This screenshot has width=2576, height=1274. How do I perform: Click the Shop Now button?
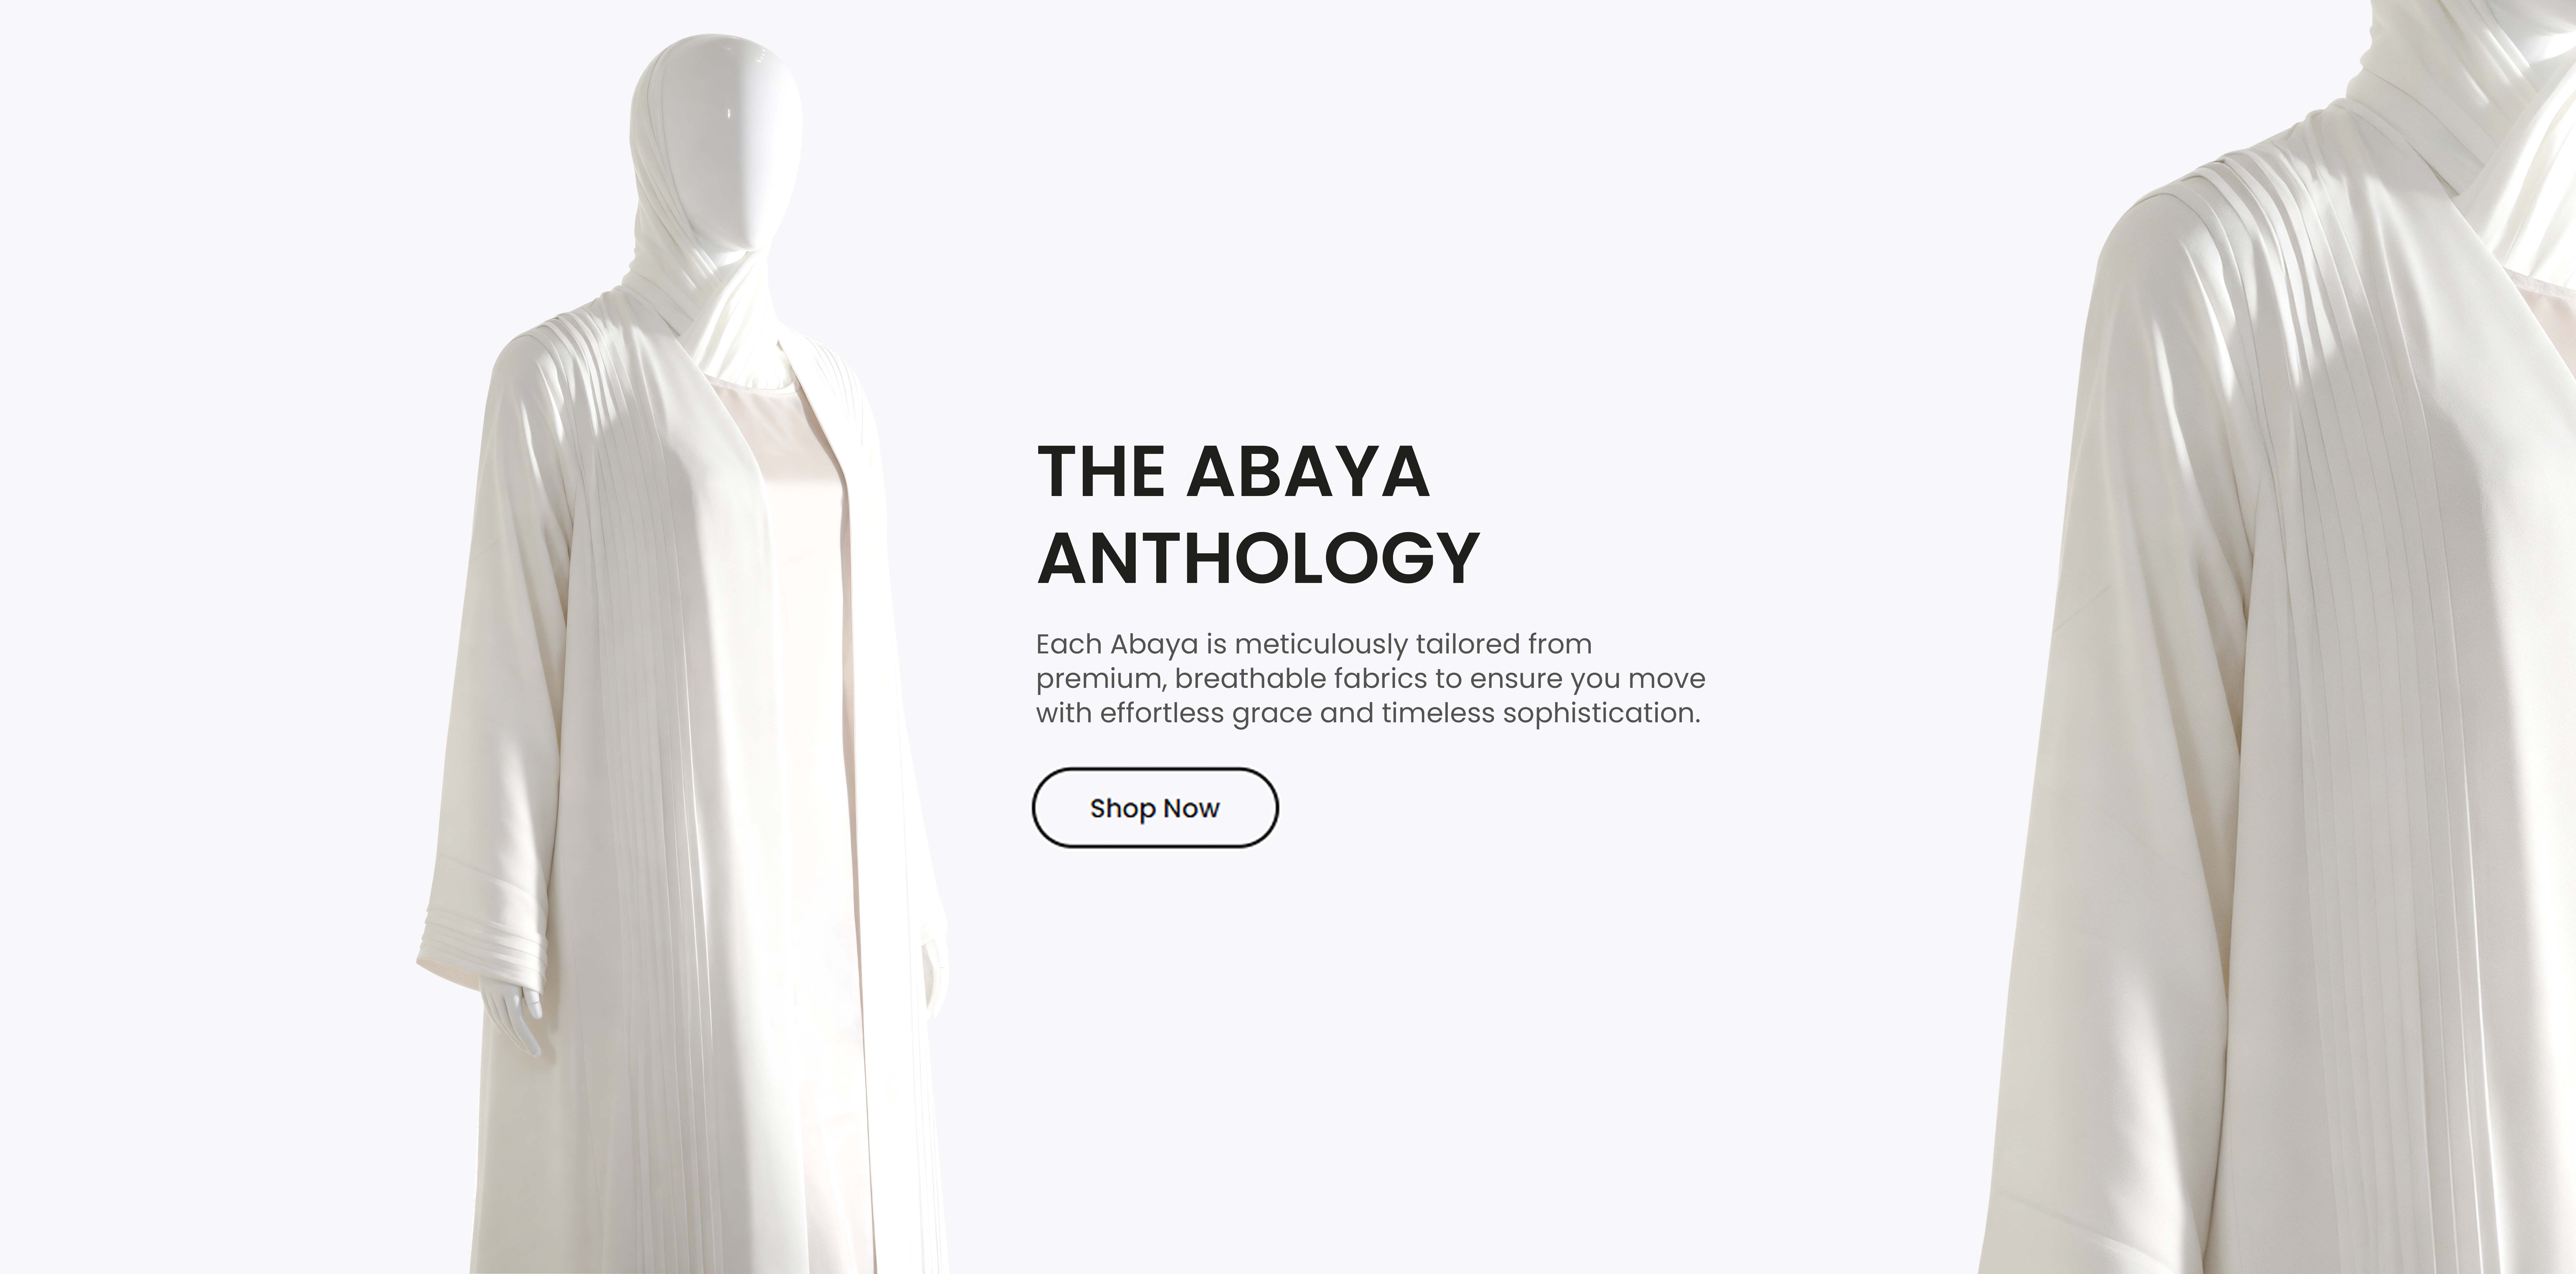point(1155,808)
